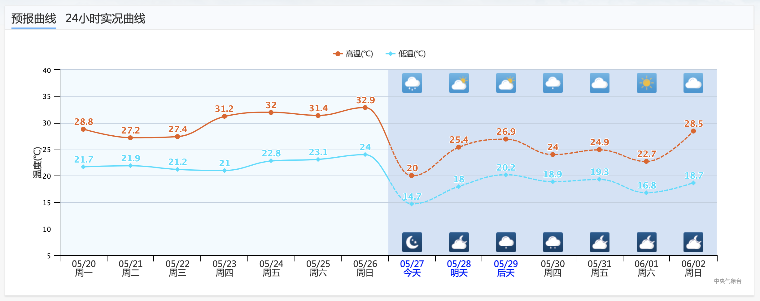The width and height of the screenshot is (760, 301).
Task: Click the 28.5 high point on 06/02
Action: [693, 131]
